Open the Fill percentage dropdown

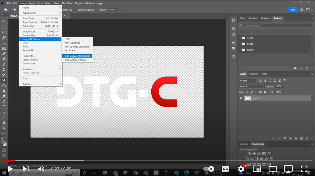(284, 92)
